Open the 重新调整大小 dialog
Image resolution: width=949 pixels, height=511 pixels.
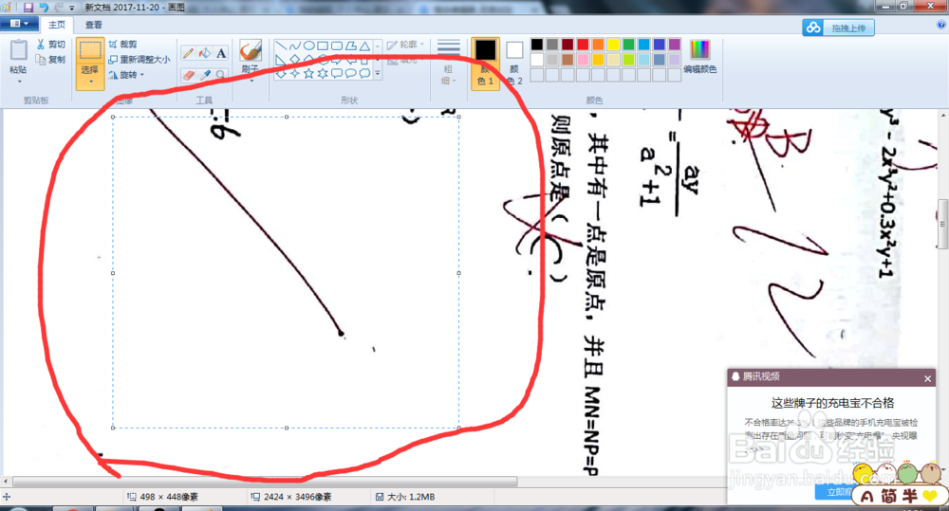point(140,60)
